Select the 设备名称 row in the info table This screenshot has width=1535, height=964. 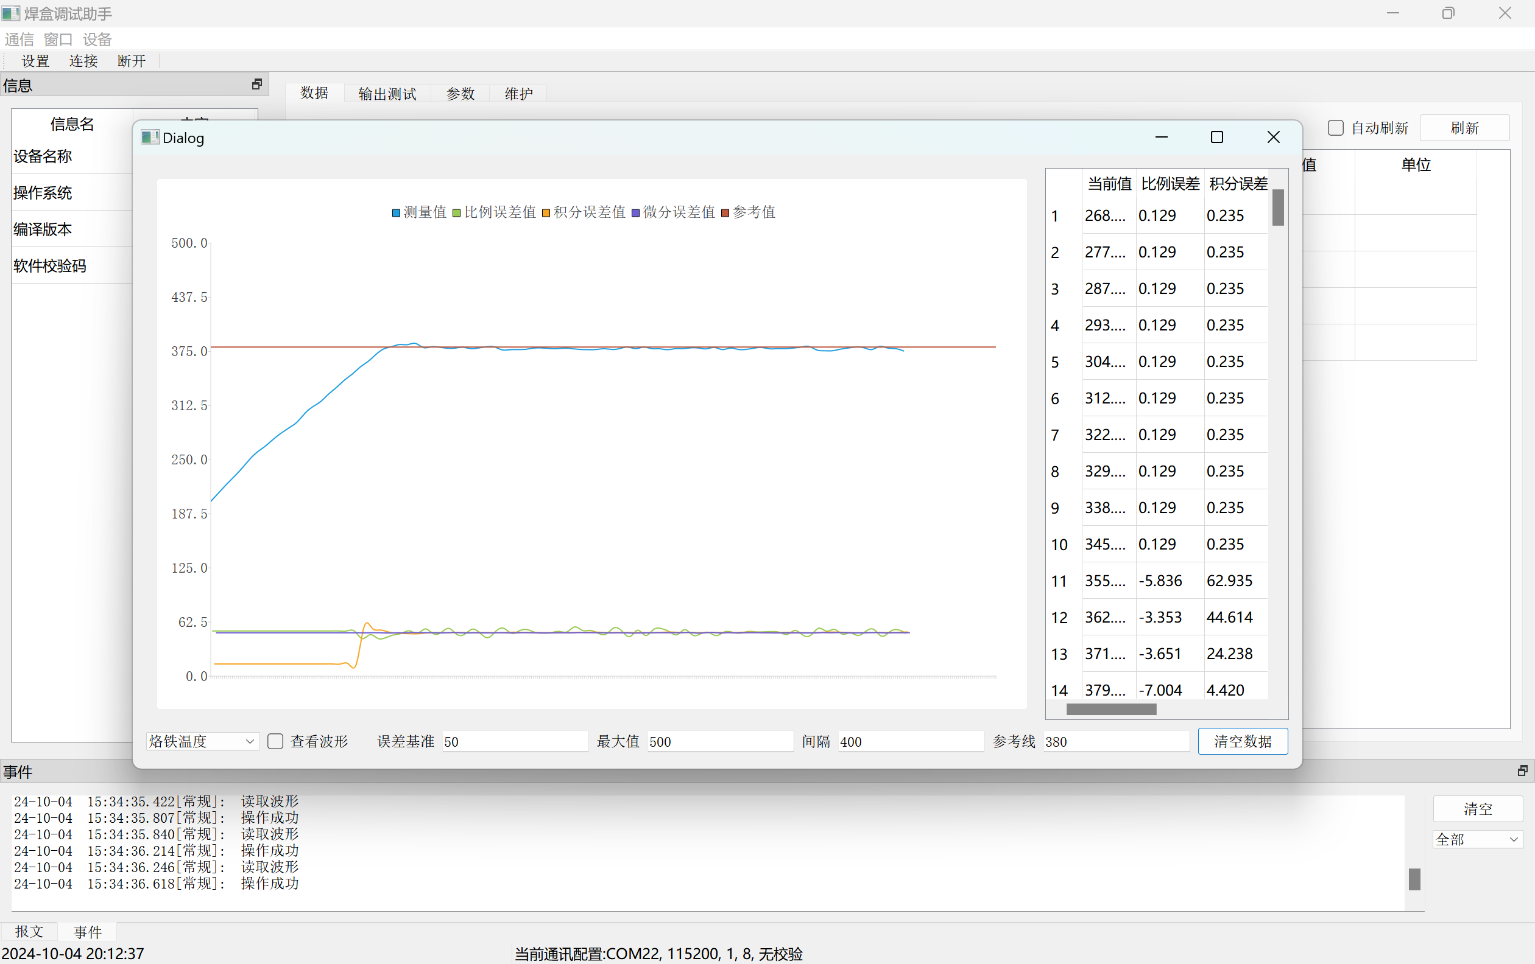[x=72, y=156]
